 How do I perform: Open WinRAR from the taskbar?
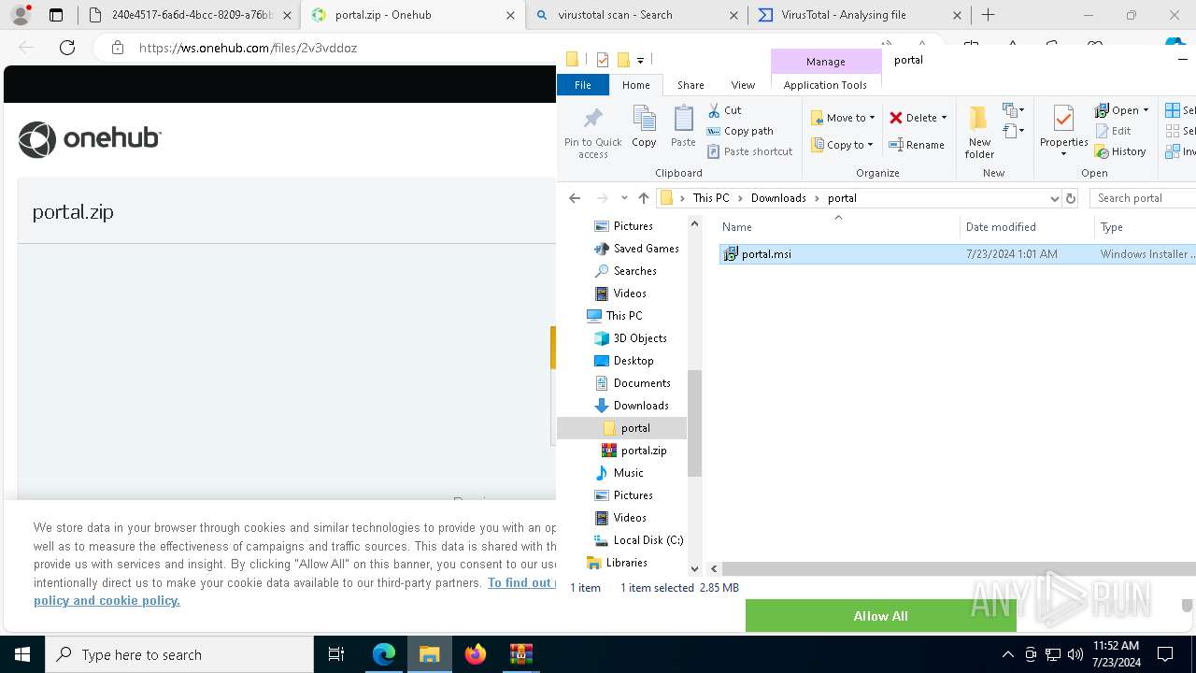pyautogui.click(x=520, y=654)
